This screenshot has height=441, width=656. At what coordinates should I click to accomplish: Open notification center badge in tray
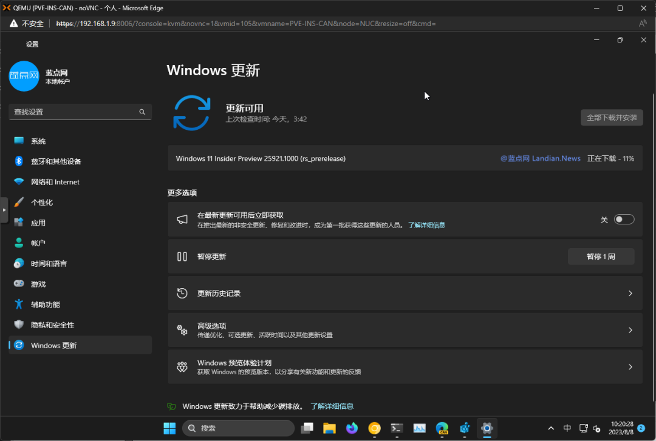(x=641, y=428)
